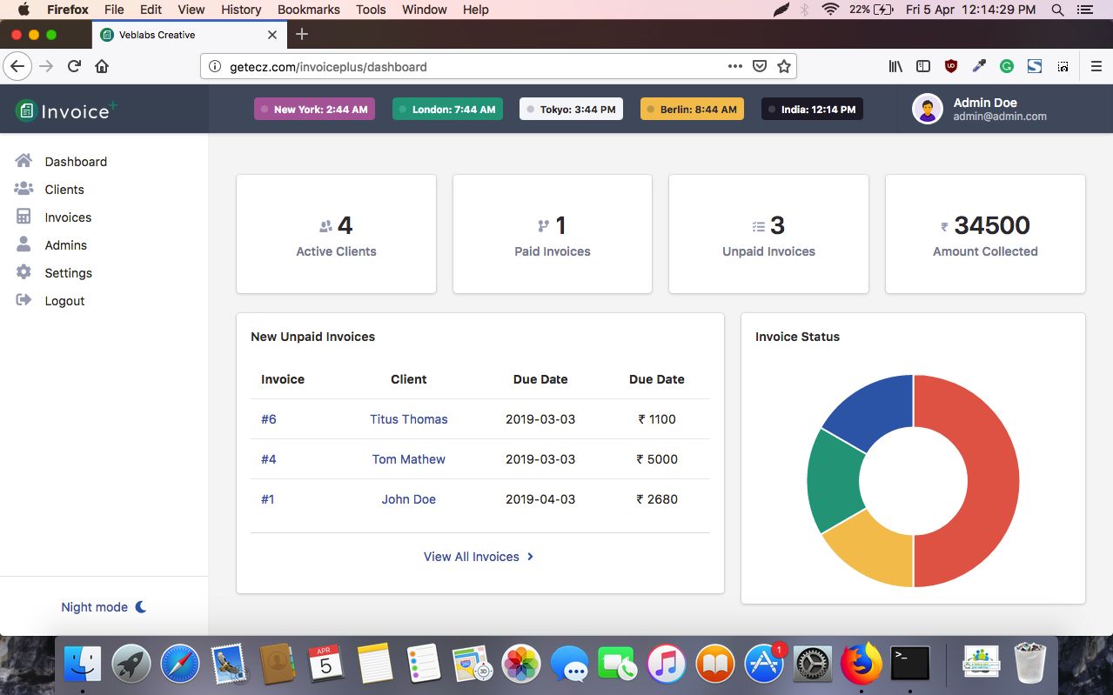Click the Clients group icon in sidebar

23,189
